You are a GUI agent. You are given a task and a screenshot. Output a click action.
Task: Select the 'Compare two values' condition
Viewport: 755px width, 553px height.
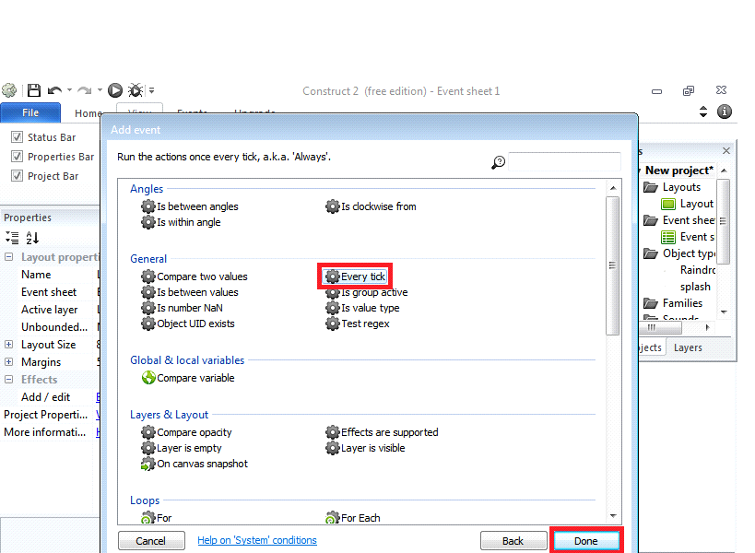(x=194, y=276)
